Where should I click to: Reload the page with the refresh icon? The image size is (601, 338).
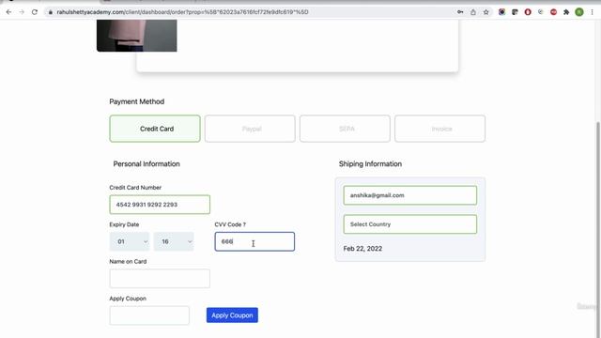pos(35,12)
